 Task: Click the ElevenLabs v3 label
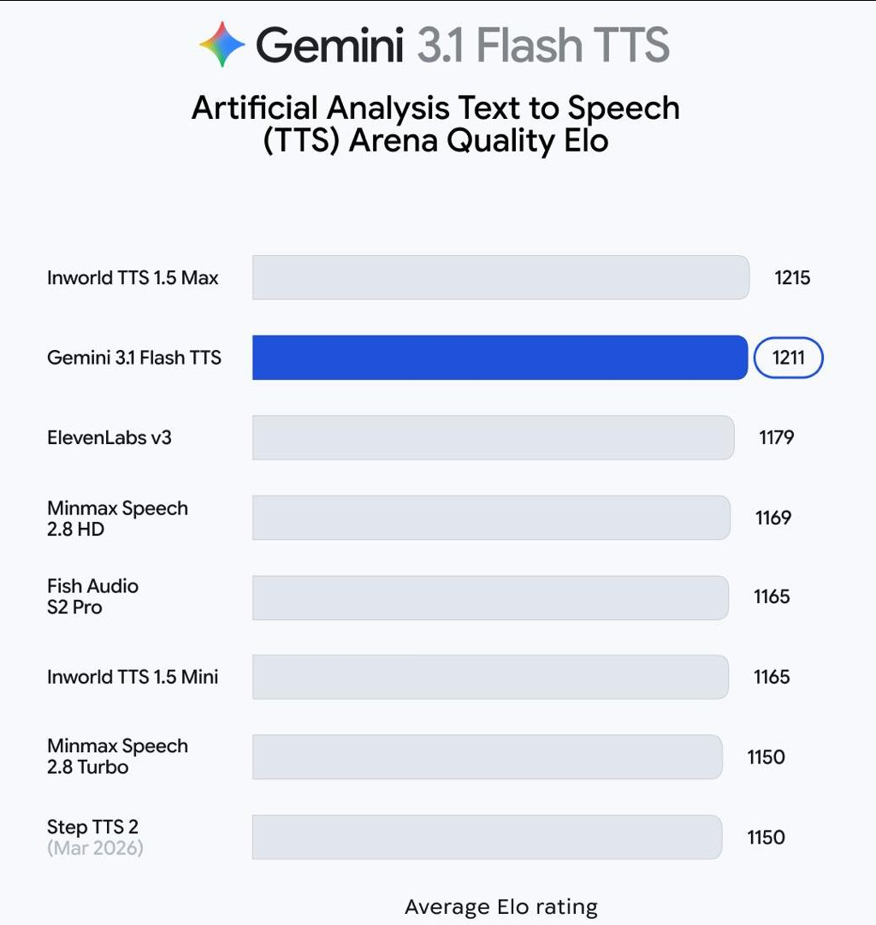pos(109,437)
